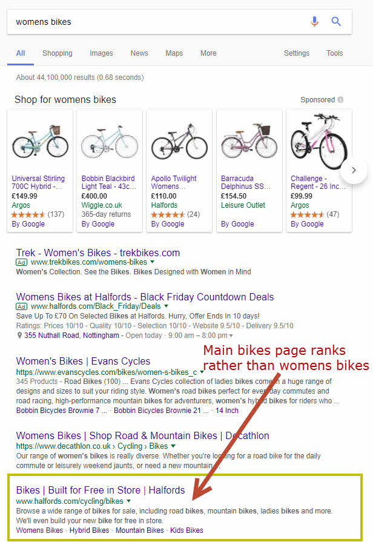Open the Tools menu
Image resolution: width=373 pixels, height=542 pixels.
[334, 53]
